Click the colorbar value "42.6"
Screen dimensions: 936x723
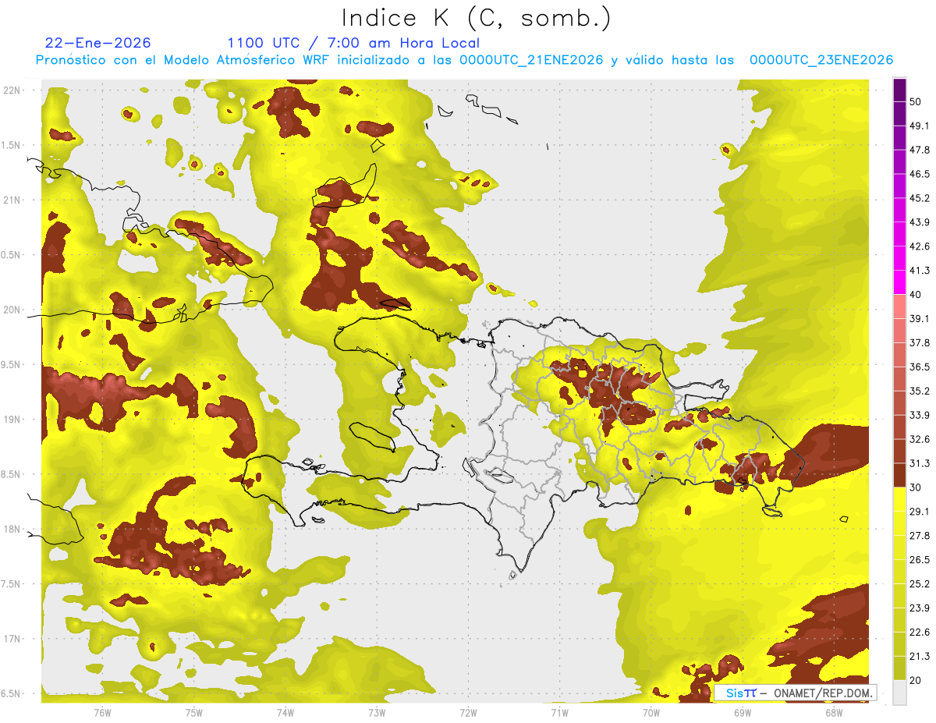pos(920,246)
